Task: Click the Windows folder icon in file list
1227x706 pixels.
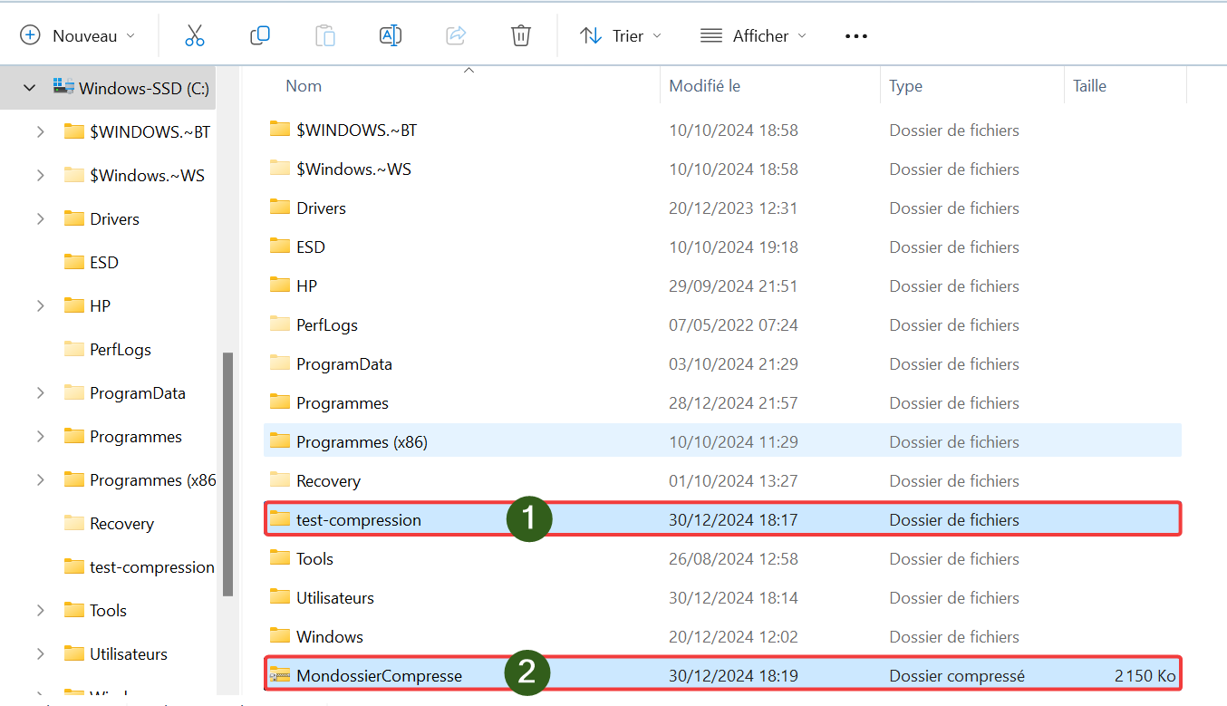Action: pyautogui.click(x=280, y=635)
